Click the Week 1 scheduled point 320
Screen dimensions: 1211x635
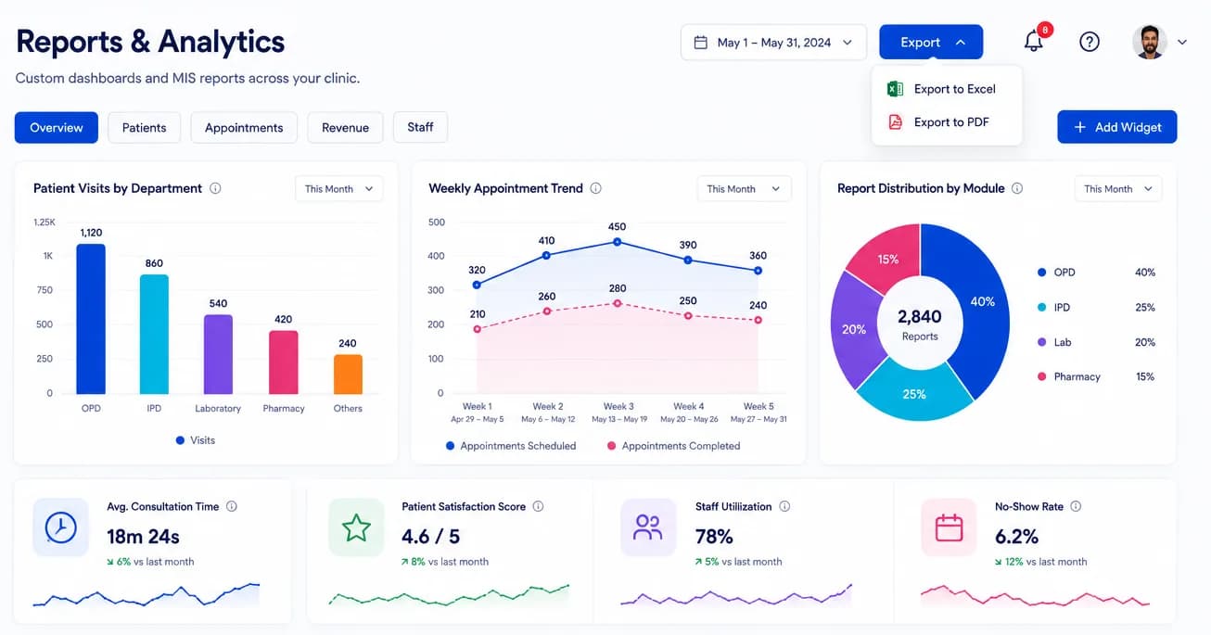[477, 285]
